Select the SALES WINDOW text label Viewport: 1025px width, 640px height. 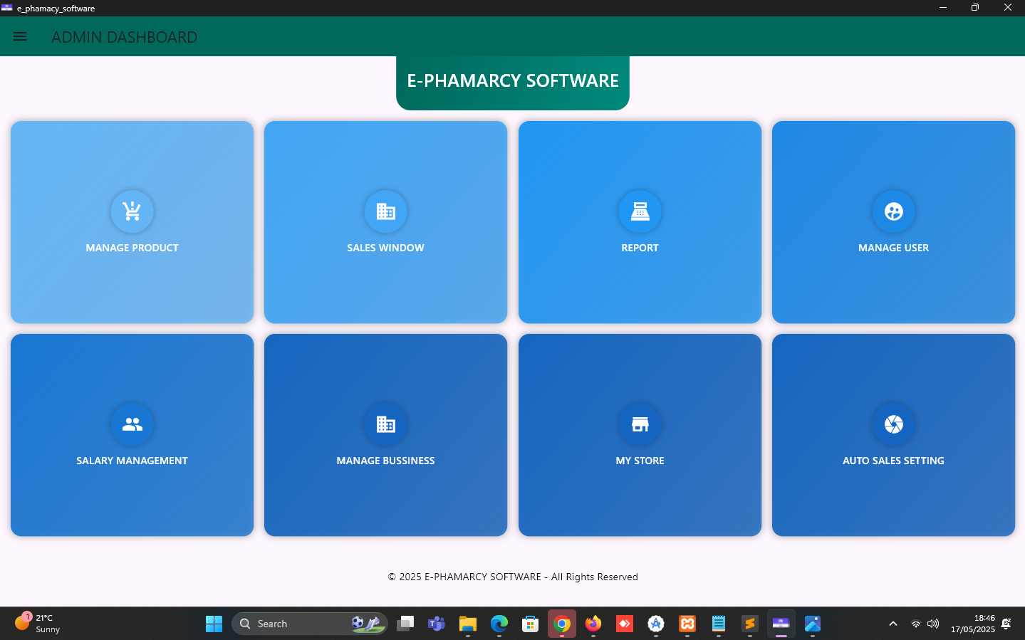pos(385,248)
